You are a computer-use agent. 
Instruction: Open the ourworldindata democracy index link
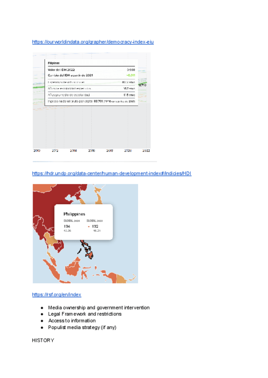pyautogui.click(x=93, y=42)
